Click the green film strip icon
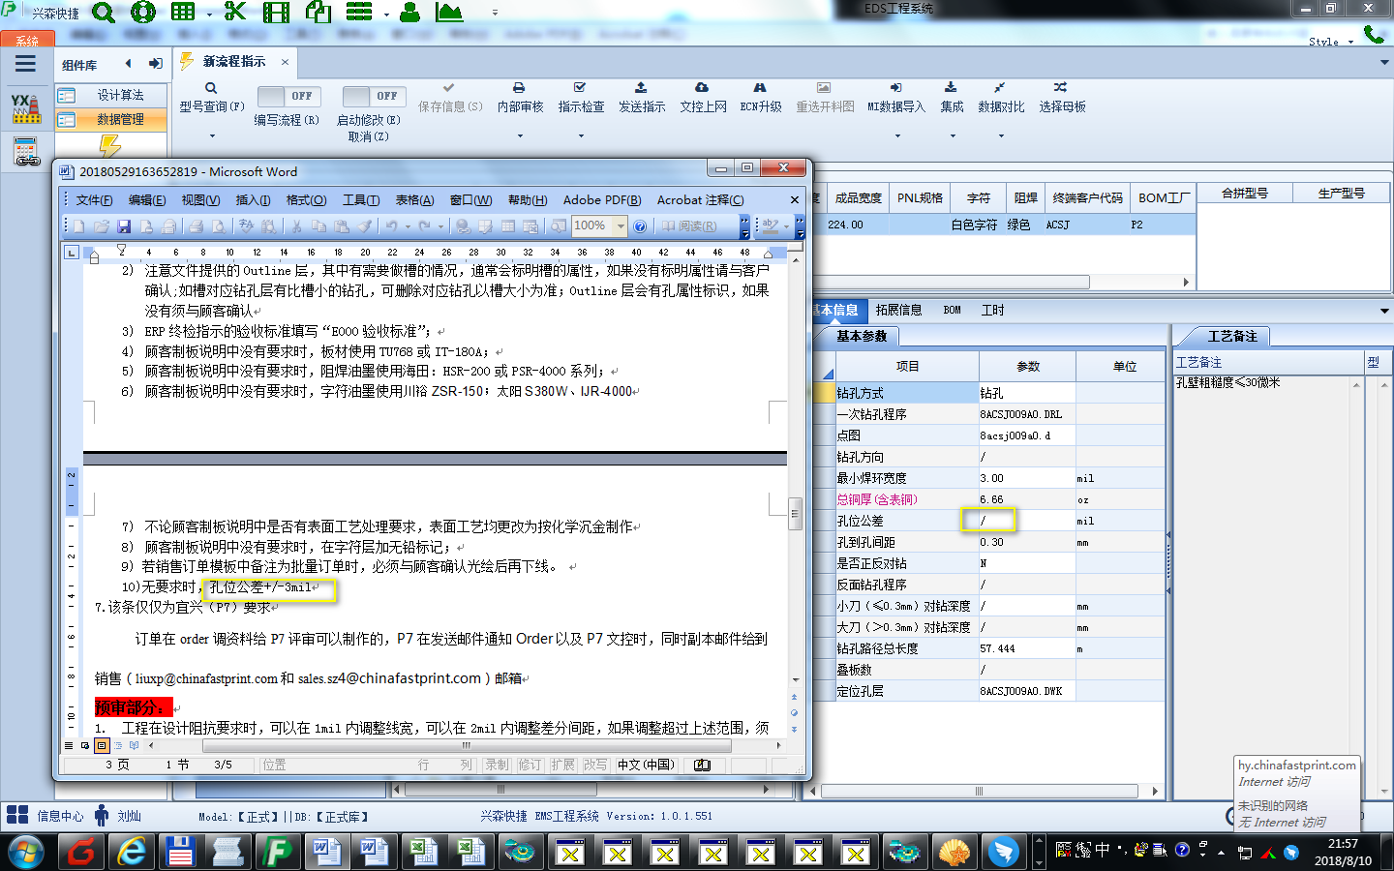Image resolution: width=1394 pixels, height=871 pixels. coord(277,13)
